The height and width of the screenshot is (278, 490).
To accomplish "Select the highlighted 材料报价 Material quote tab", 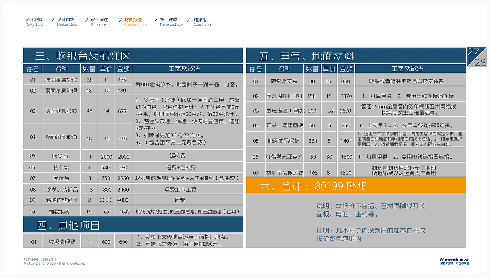I will (x=135, y=22).
